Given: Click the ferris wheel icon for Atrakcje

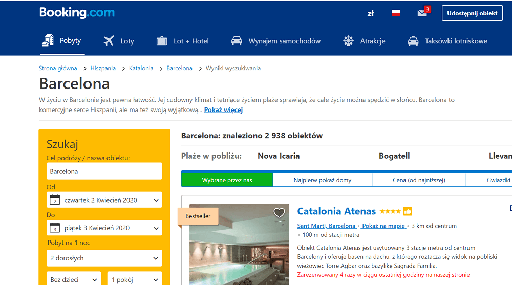Looking at the screenshot, I should click(x=348, y=41).
